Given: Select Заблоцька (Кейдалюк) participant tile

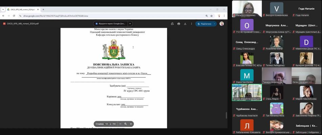Looking at the screenshot, I should [306, 126].
